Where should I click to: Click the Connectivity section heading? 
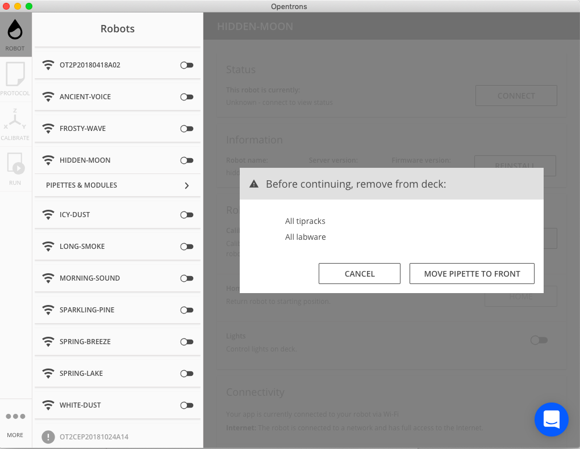[x=255, y=392]
